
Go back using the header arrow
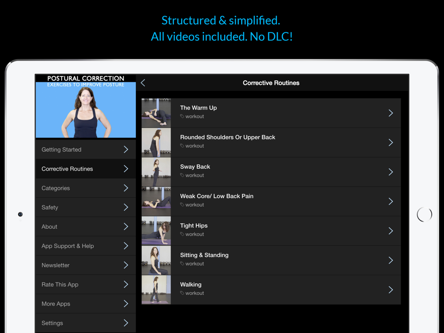click(143, 83)
